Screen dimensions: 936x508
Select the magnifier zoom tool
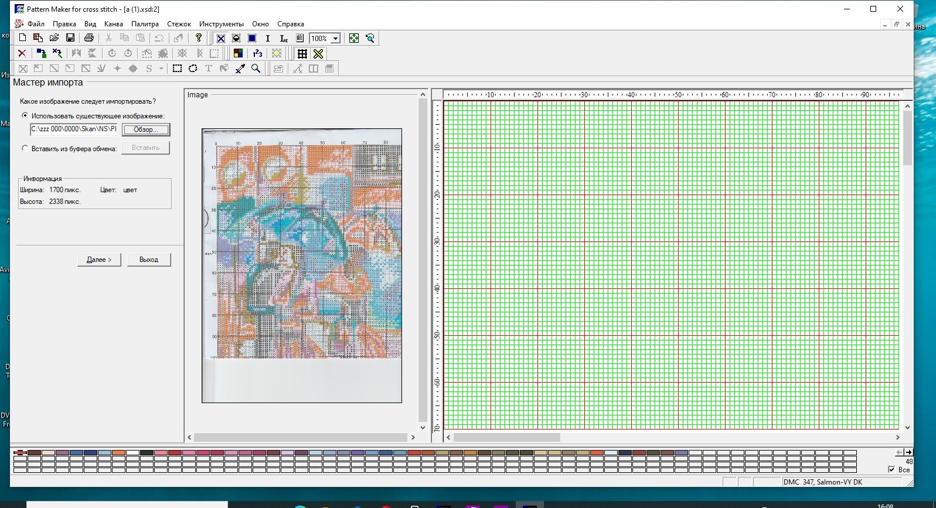(256, 69)
